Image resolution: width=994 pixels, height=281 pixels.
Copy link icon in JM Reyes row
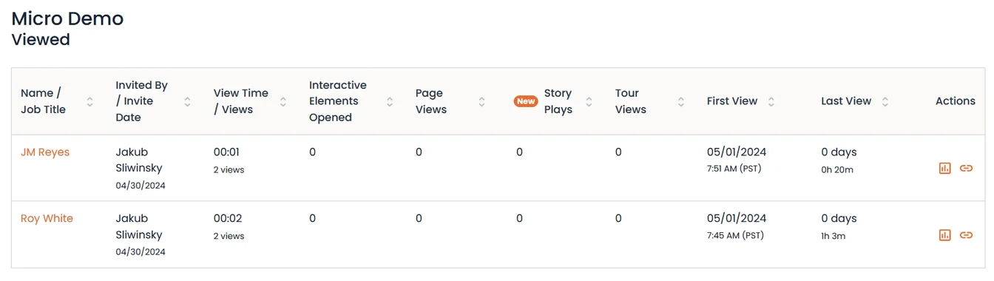pos(966,169)
